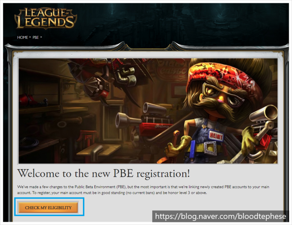This screenshot has width=292, height=225.
Task: Click the blog.naver.com watermark URL
Action: (220, 216)
